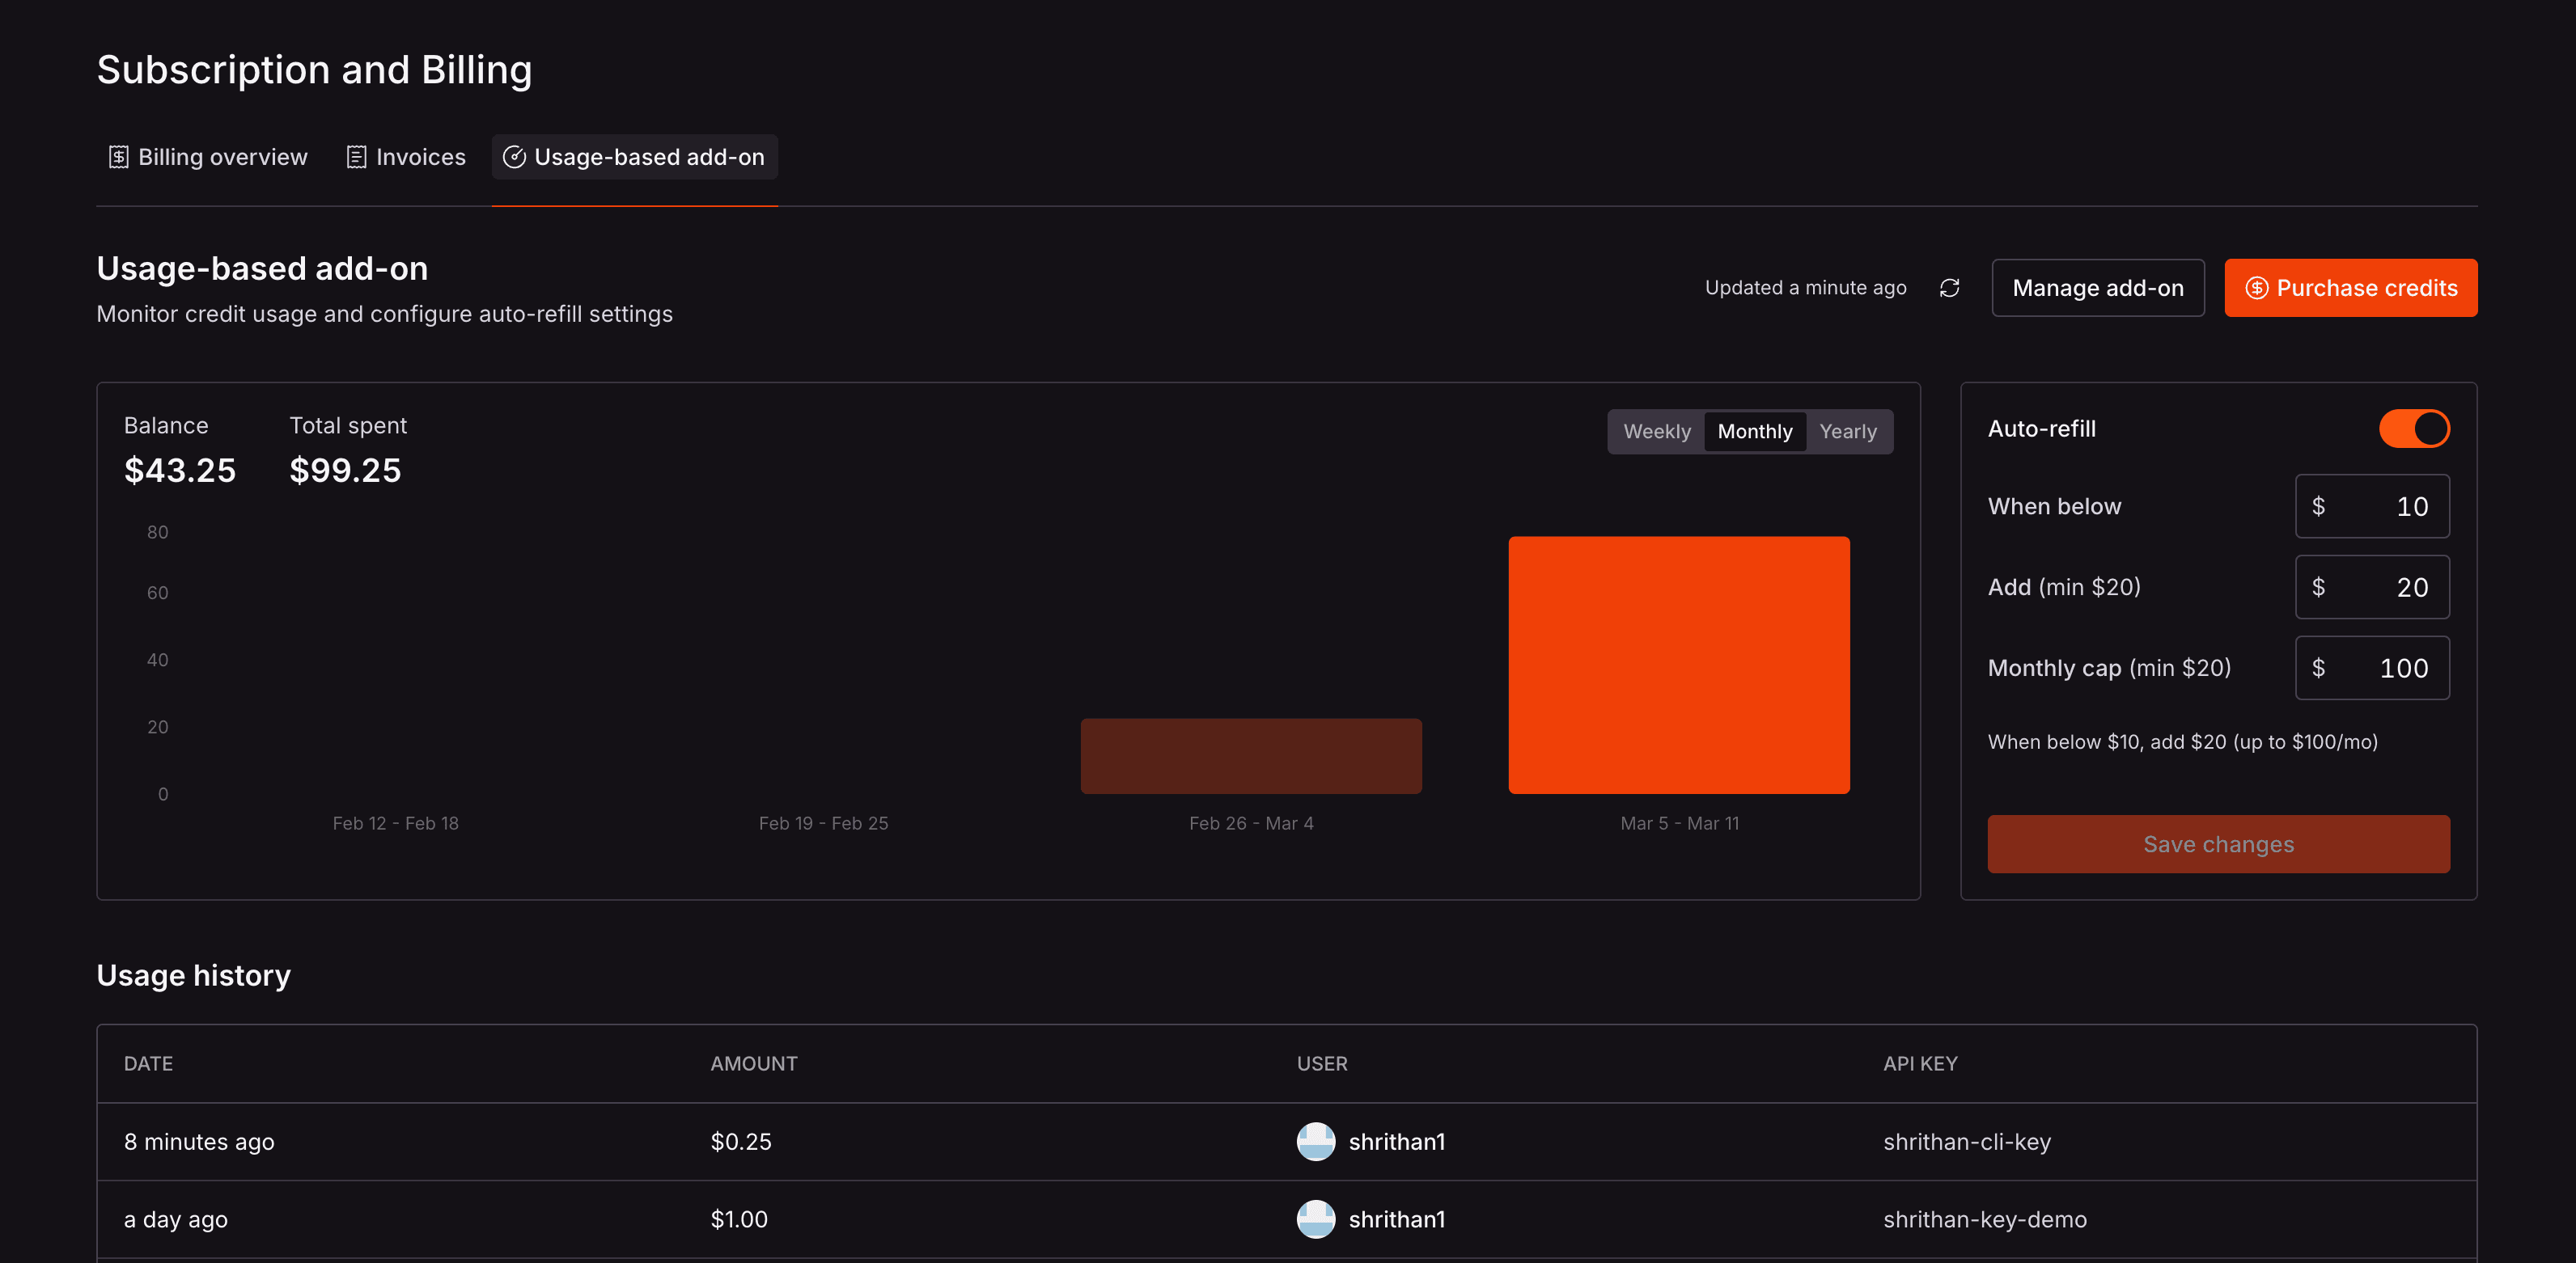Click the coin icon in Purchase credits
This screenshot has width=2576, height=1263.
(x=2256, y=288)
